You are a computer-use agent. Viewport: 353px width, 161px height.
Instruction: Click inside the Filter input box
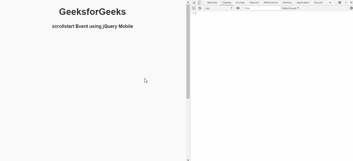pos(261,8)
